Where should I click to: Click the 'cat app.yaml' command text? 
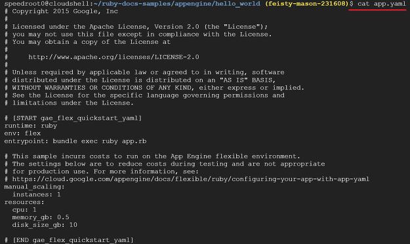pos(382,4)
